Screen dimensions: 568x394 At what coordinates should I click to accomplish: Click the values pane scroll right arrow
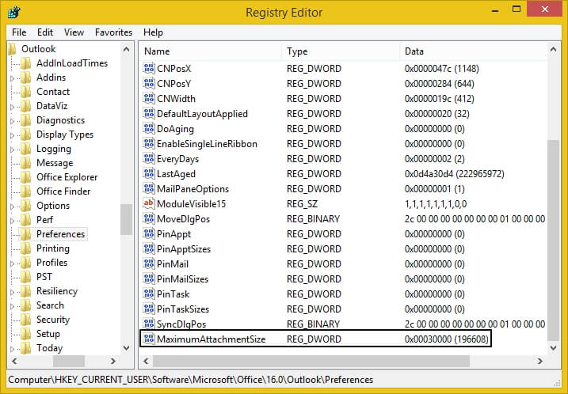click(539, 361)
